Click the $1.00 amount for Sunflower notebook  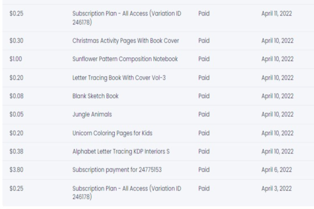16,59
